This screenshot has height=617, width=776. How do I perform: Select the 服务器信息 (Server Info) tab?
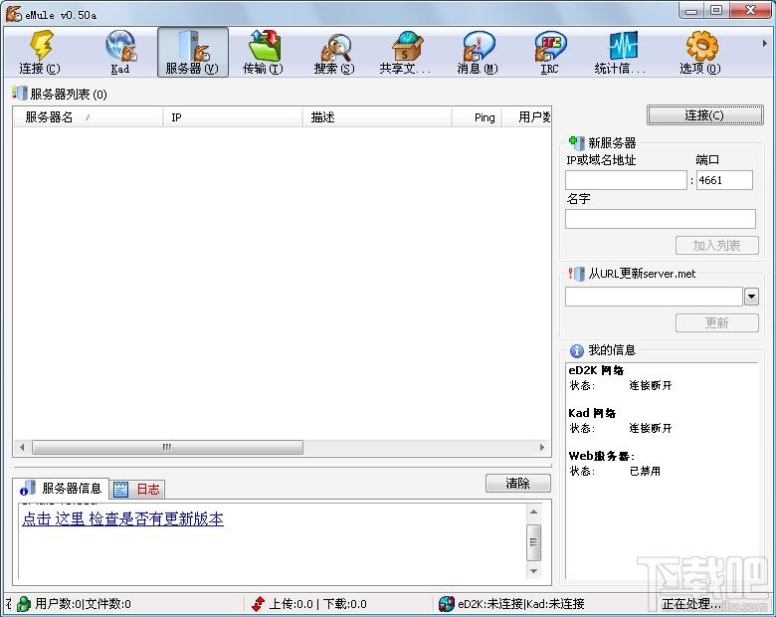(62, 489)
